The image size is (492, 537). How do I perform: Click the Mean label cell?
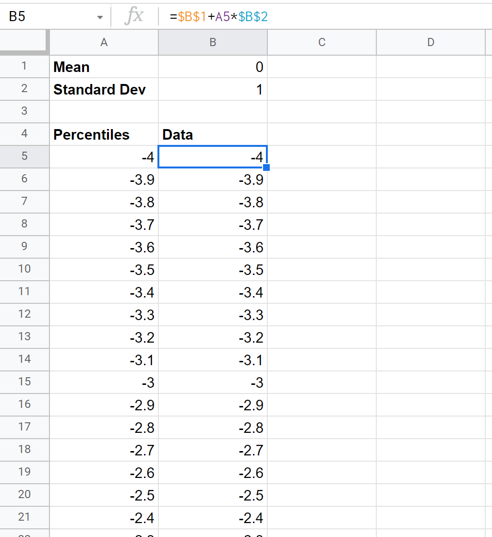pos(104,67)
